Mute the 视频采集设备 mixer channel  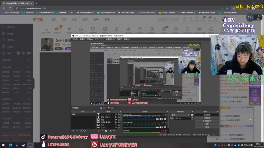click(x=161, y=127)
